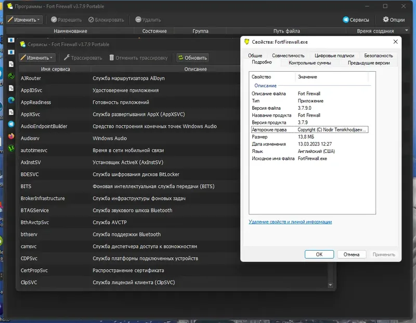Click Удалить in the Programs toolbar
Viewport: 416px width, 323px height.
point(148,20)
